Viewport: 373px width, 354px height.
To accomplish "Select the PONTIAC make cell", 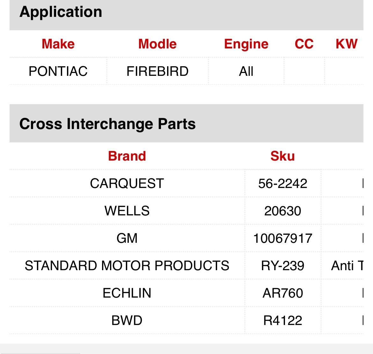I will coord(58,71).
